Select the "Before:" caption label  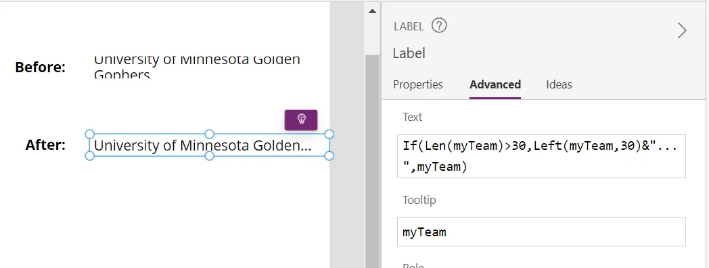click(x=40, y=68)
